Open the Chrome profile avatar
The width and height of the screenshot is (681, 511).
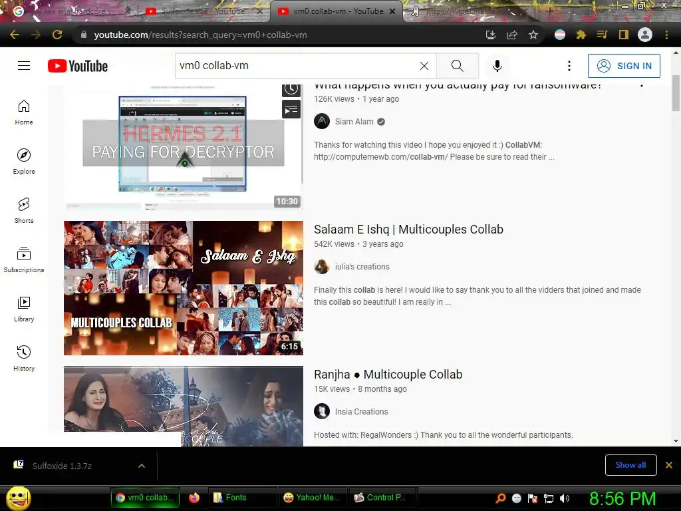[645, 35]
